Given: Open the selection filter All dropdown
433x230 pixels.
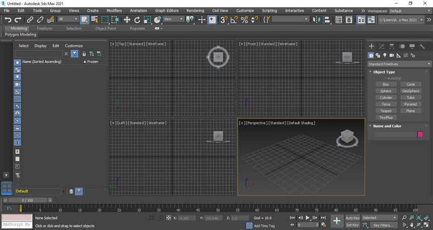Looking at the screenshot, I should (x=68, y=19).
